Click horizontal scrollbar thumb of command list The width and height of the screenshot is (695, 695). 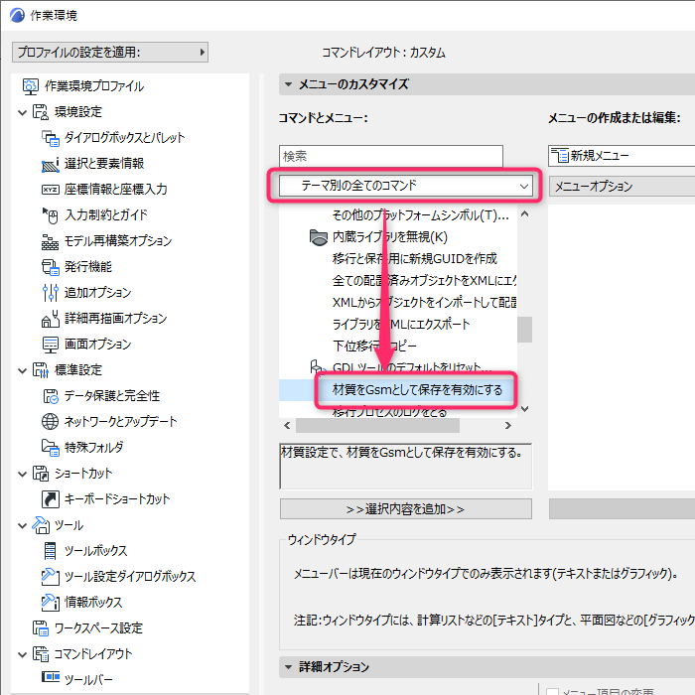click(x=377, y=426)
